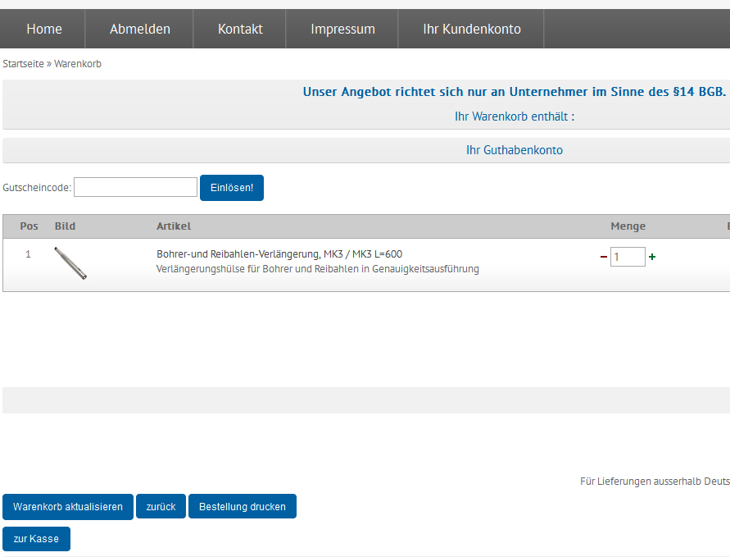Focus the Gutscheincode input field
This screenshot has height=557, width=730.
(x=135, y=187)
